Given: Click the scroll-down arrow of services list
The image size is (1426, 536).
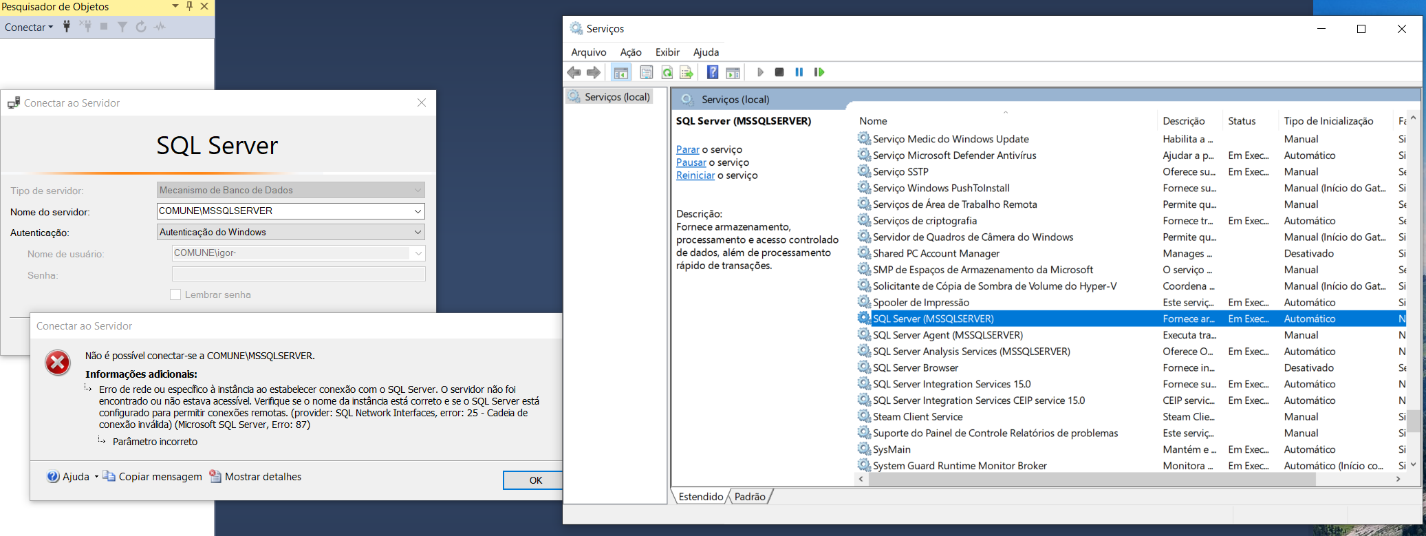Looking at the screenshot, I should point(1413,465).
